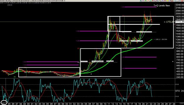
Task: Click the 2080.00 price axis label
Action: pos(180,11)
